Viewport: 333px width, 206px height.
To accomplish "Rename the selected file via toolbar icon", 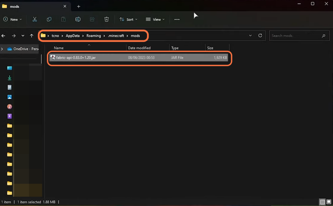I will pos(78,19).
